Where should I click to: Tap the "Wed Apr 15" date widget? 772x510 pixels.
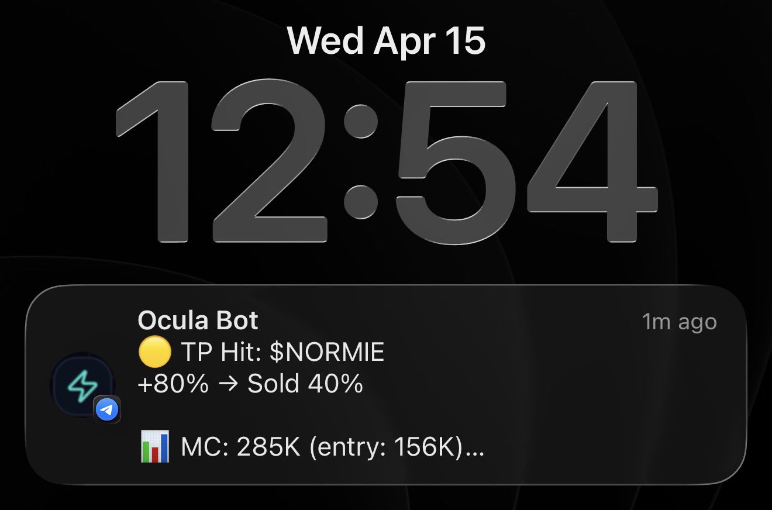(386, 42)
